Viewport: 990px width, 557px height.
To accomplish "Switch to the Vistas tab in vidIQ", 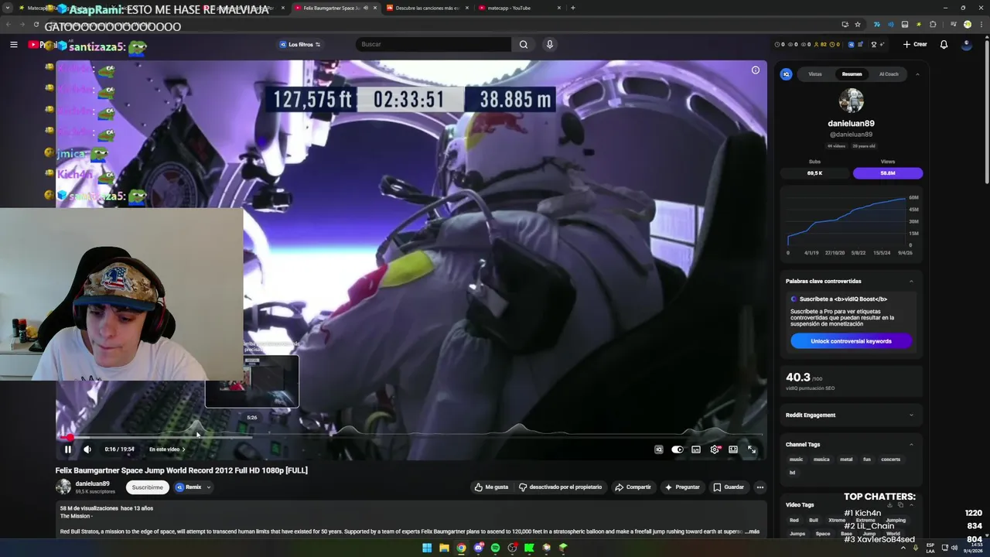I will (815, 74).
